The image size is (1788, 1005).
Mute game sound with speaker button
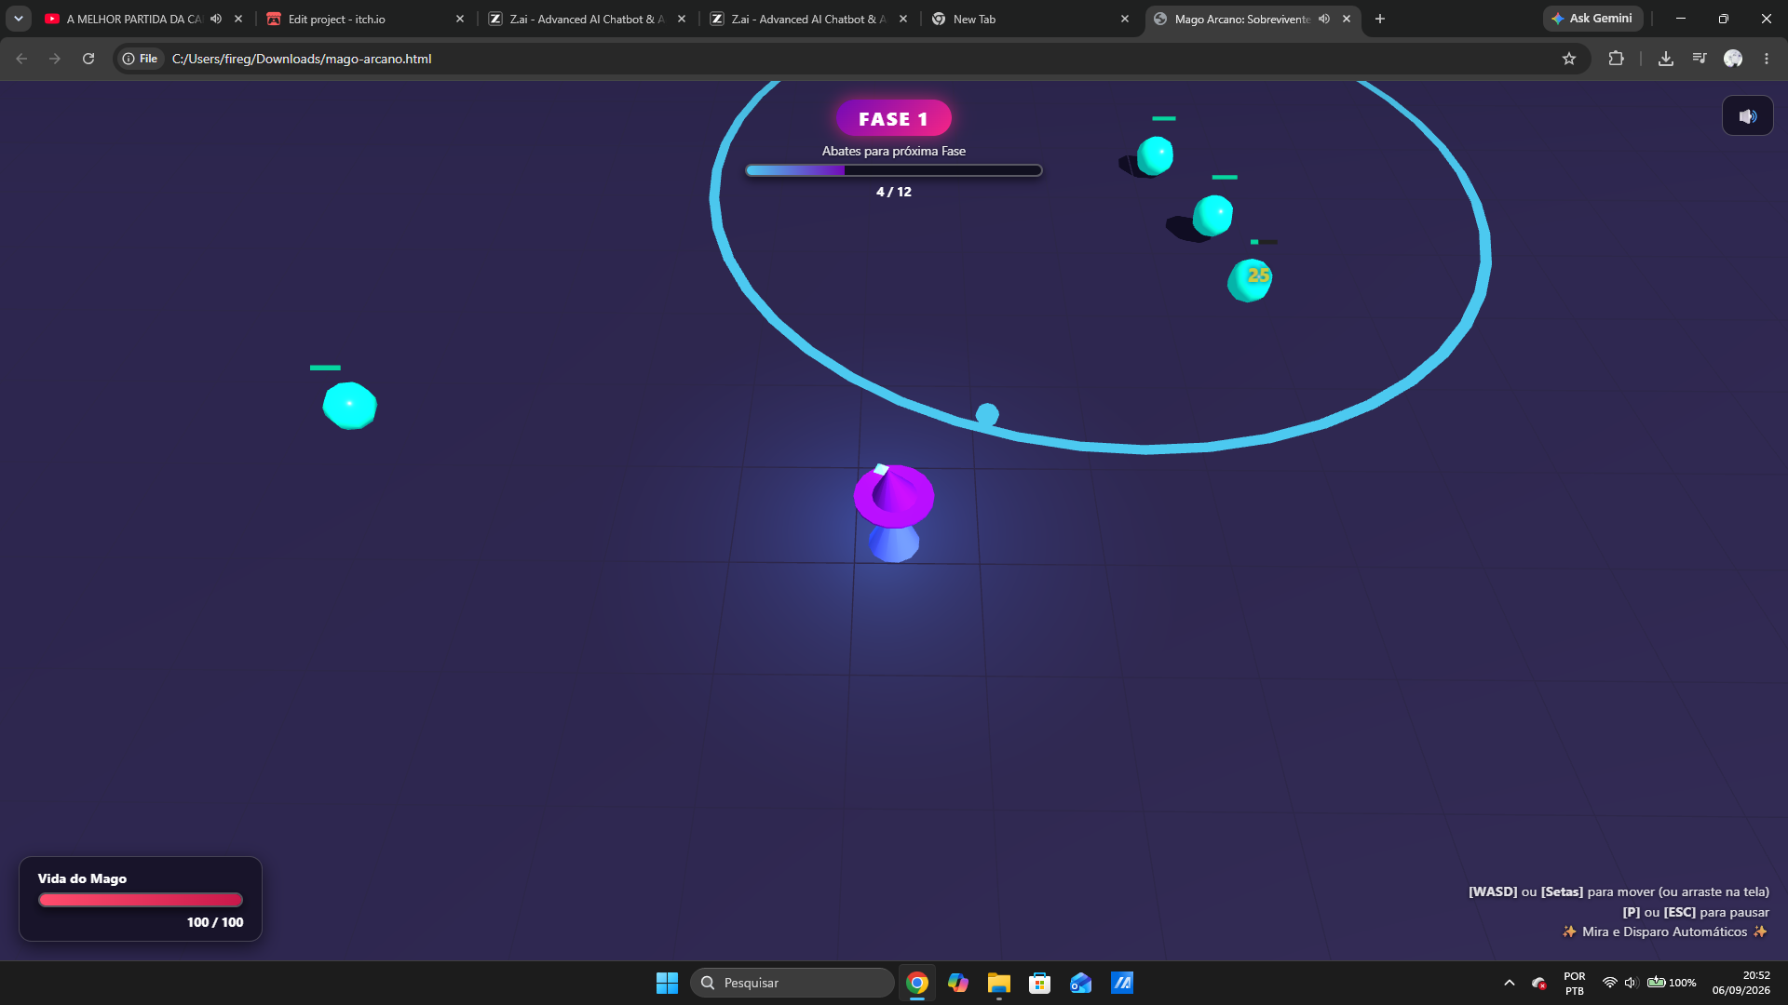[x=1747, y=116]
